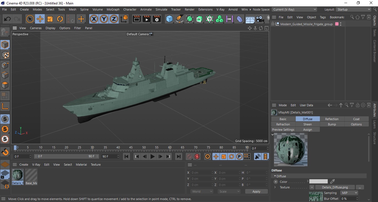The width and height of the screenshot is (378, 202).
Task: Open the Layout dropdown
Action: coord(353,9)
